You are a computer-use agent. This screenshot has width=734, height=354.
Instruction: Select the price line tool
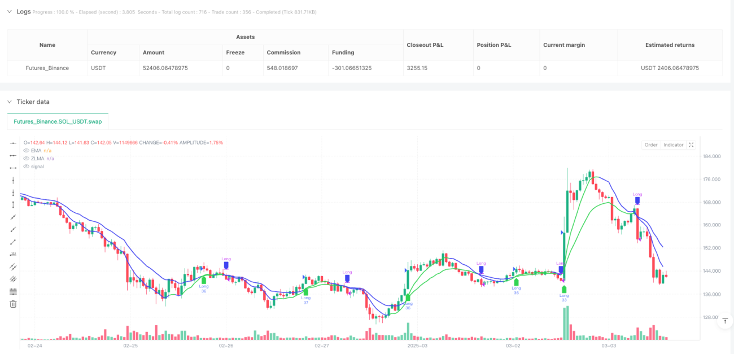tap(14, 254)
